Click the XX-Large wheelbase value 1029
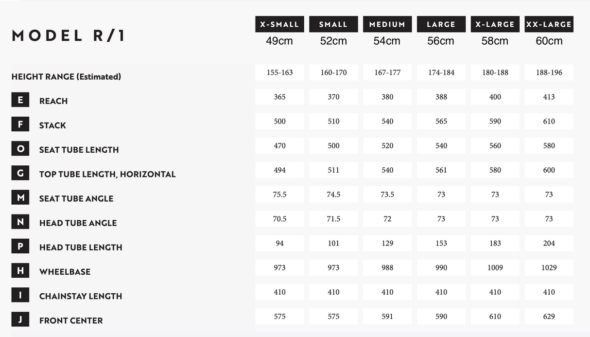590x337 pixels. (549, 267)
